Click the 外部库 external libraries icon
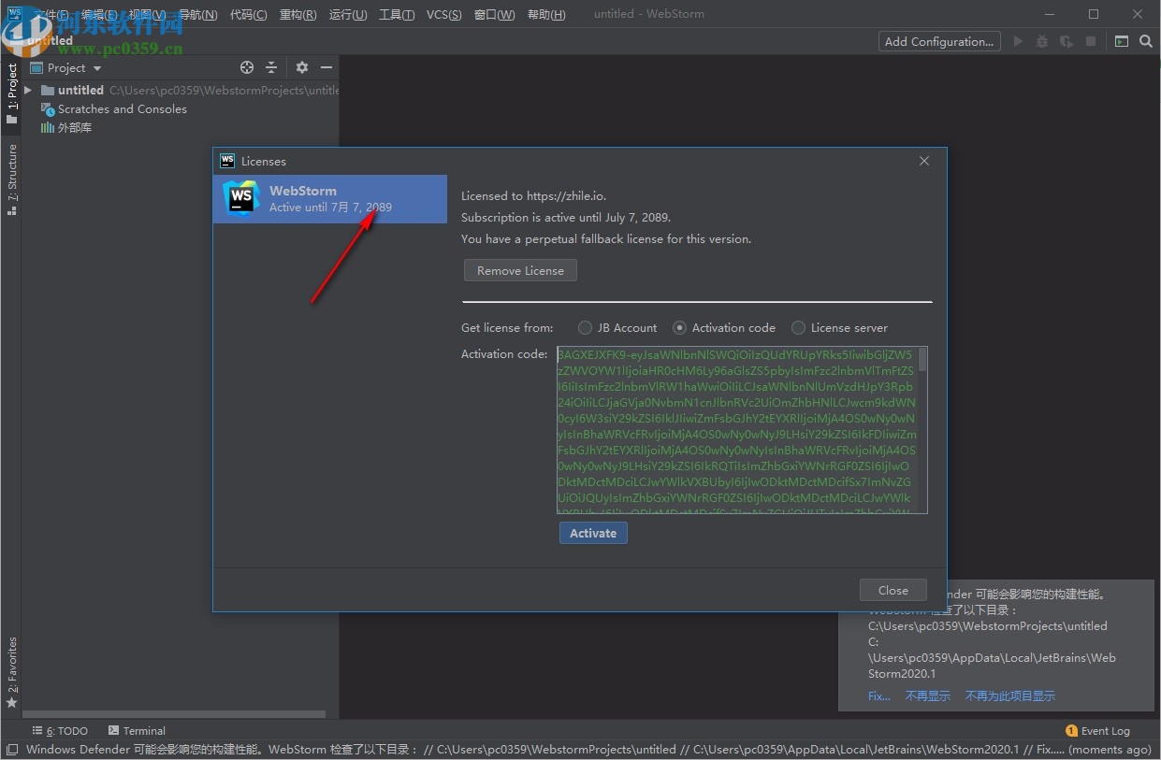 coord(48,127)
